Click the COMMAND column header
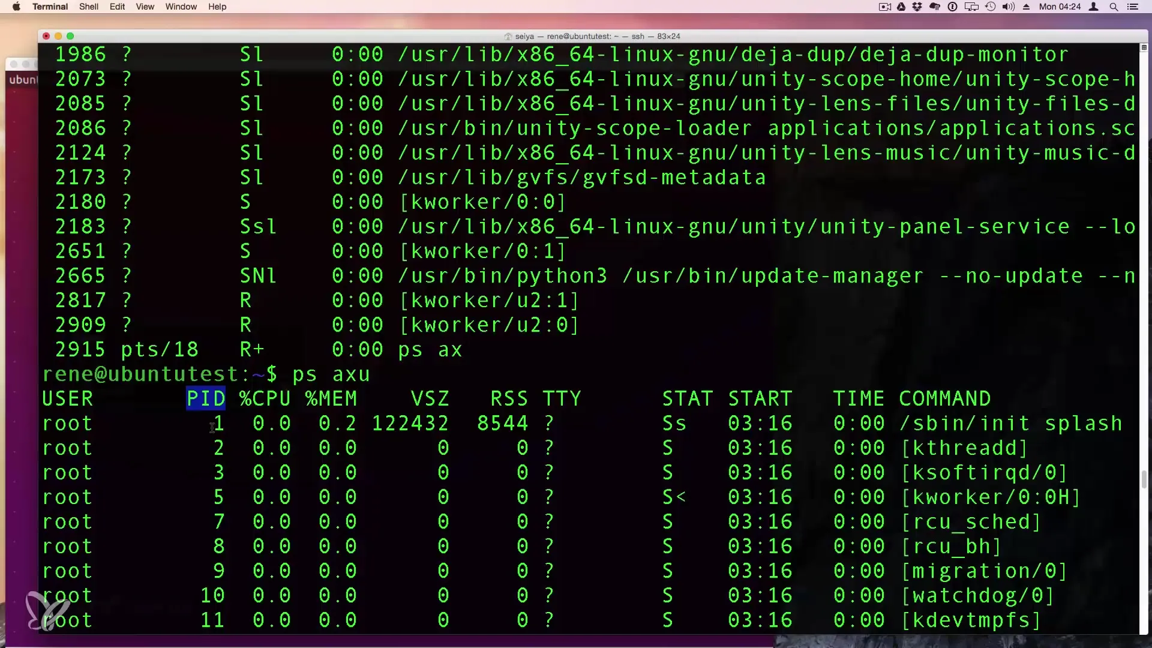The width and height of the screenshot is (1152, 648). (x=945, y=398)
